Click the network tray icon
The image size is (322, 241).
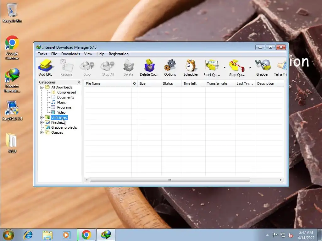(283, 235)
